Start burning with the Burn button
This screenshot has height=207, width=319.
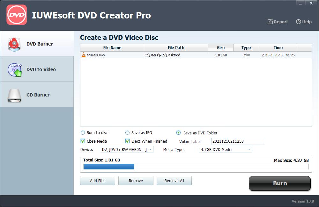pos(280,183)
